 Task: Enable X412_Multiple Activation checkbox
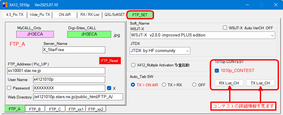click(133, 65)
